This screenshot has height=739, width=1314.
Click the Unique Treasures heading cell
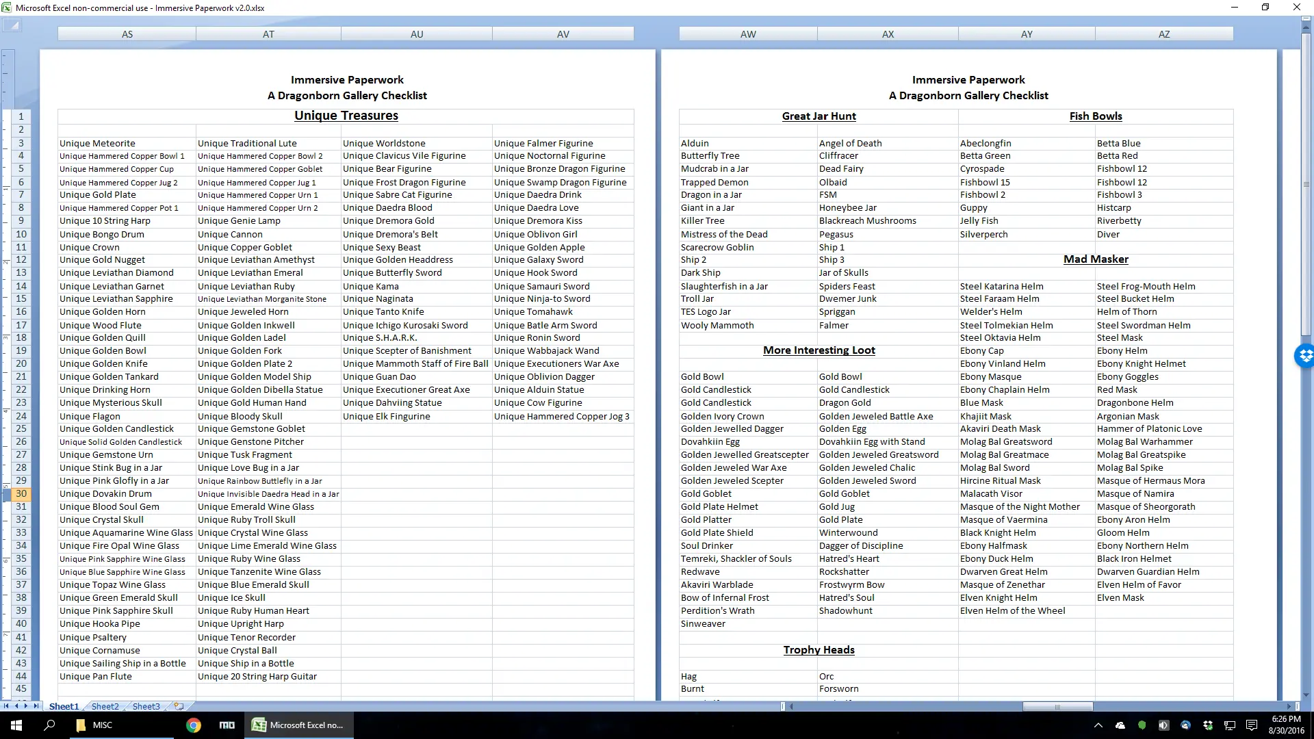coord(346,116)
